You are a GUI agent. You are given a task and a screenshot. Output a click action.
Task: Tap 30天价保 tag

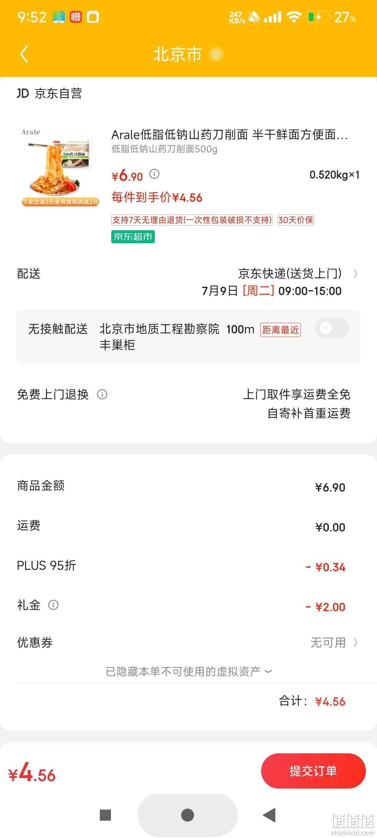[296, 220]
